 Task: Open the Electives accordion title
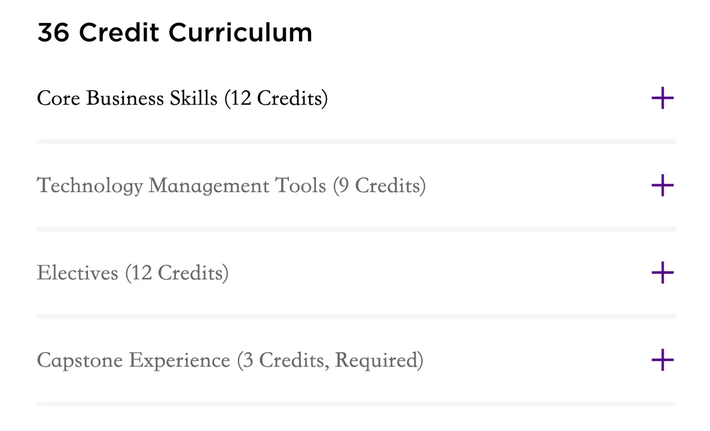tap(77, 273)
